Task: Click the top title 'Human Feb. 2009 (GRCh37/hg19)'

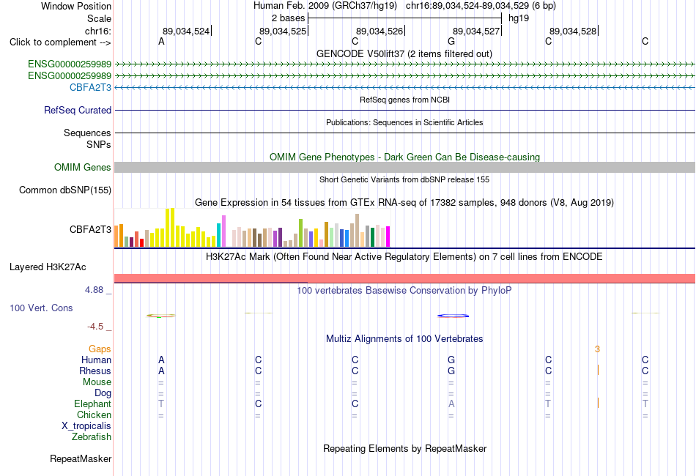Action: (325, 6)
